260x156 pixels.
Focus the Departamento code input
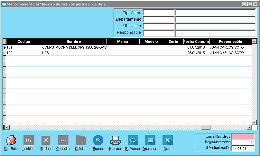(x=159, y=19)
